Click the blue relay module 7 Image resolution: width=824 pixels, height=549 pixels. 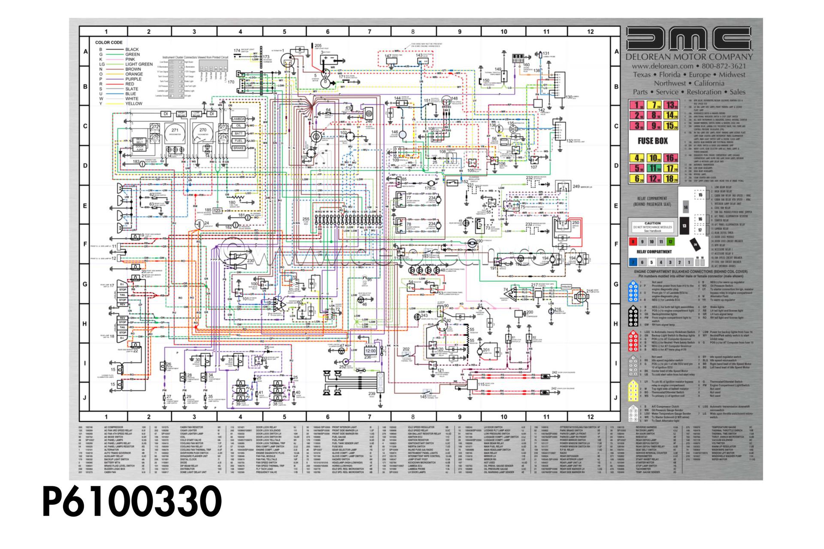(x=633, y=262)
